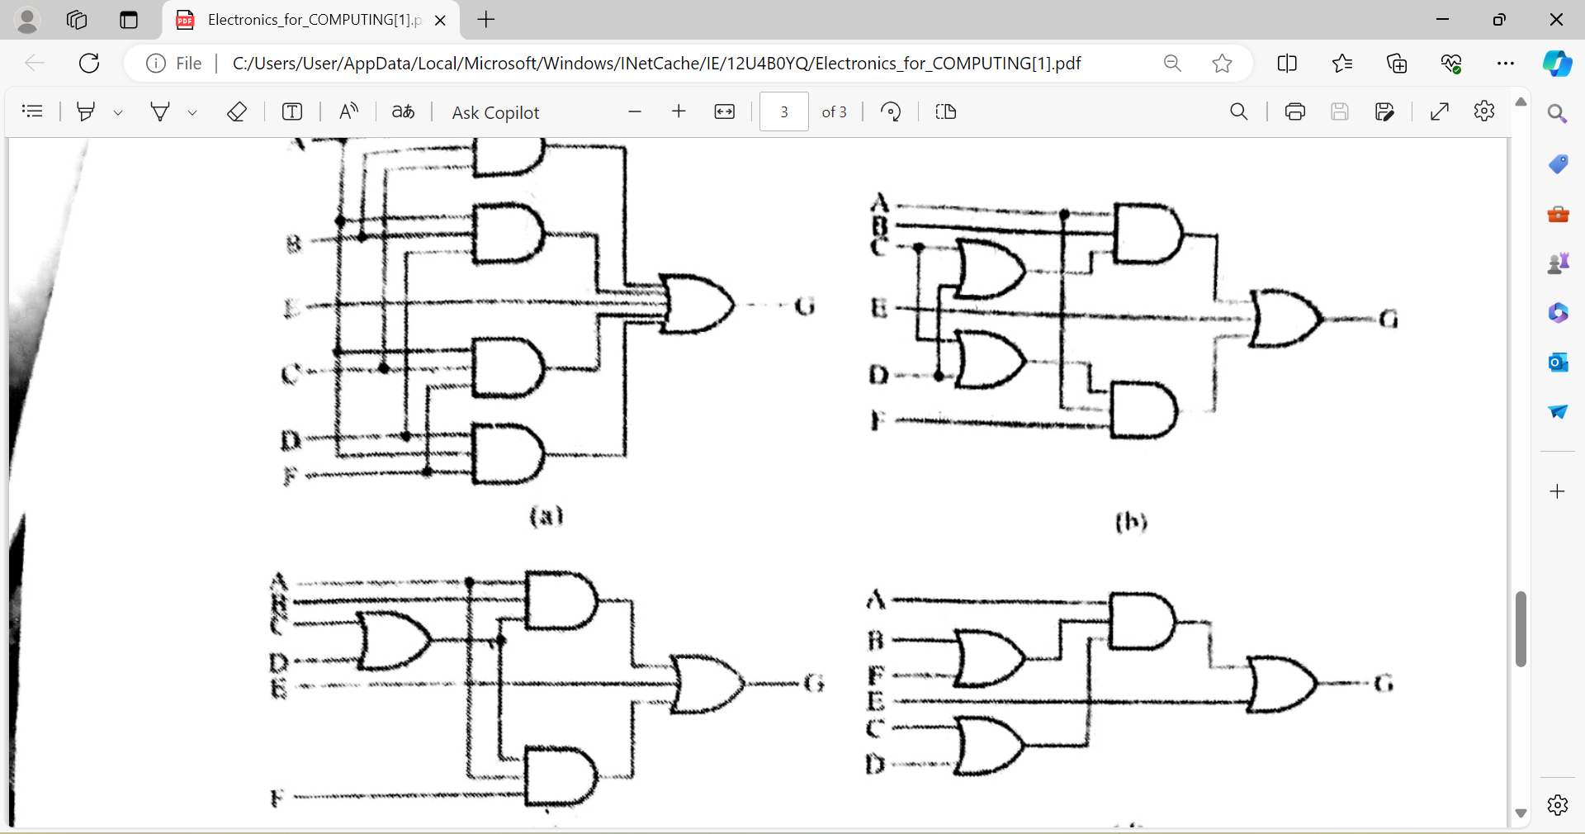Screen dimensions: 1585x834
Task: Add page to favorites
Action: point(1222,63)
